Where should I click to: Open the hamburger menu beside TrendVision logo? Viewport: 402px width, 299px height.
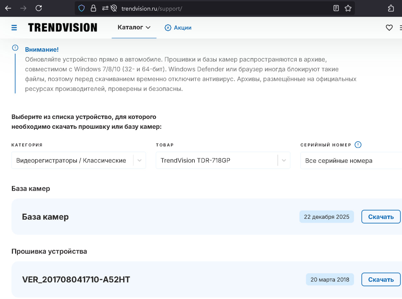pyautogui.click(x=14, y=28)
